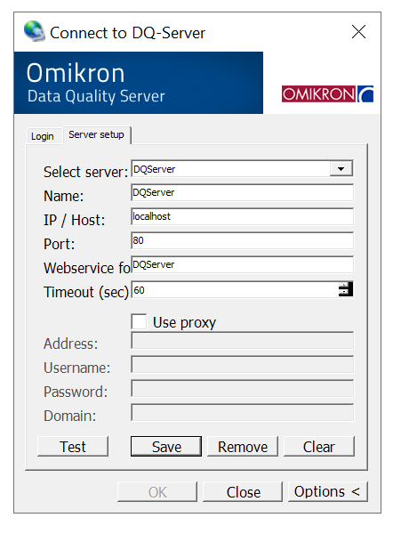Click into the Name input field
This screenshot has width=401, height=534.
pos(242,193)
